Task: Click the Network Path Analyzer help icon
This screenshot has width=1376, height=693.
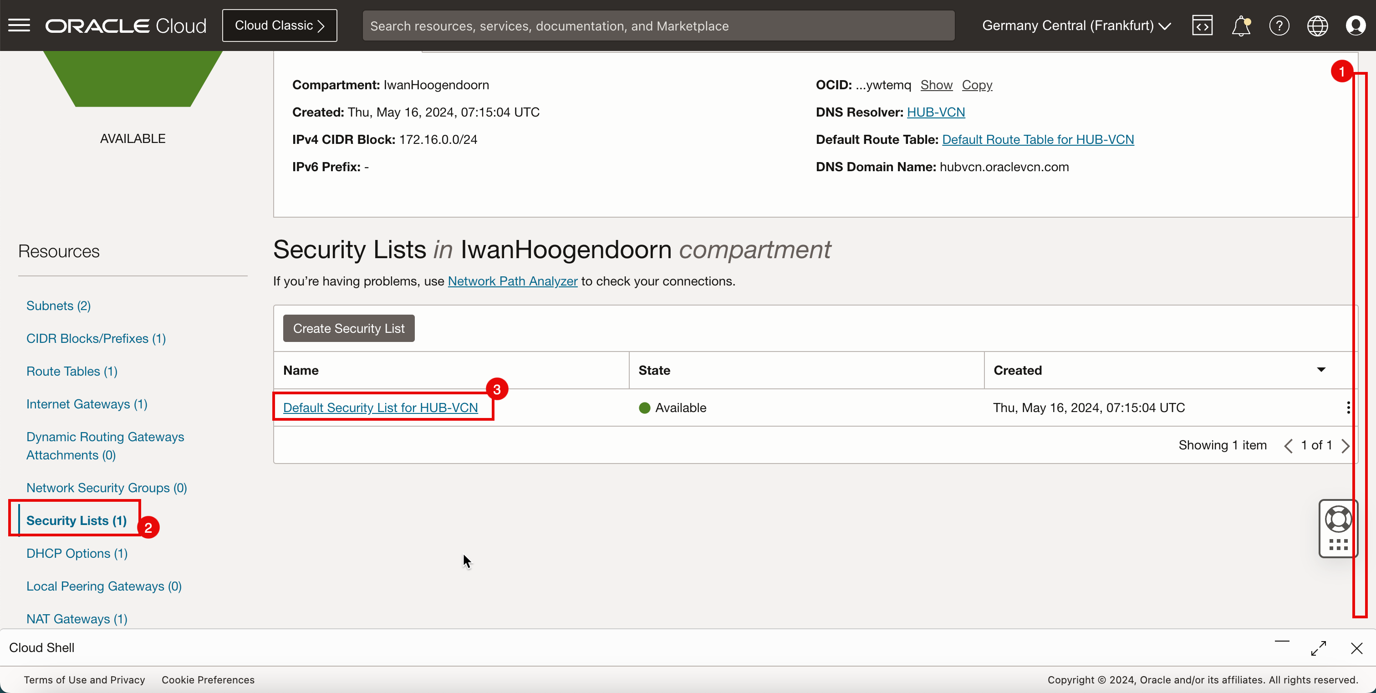Action: (x=513, y=281)
